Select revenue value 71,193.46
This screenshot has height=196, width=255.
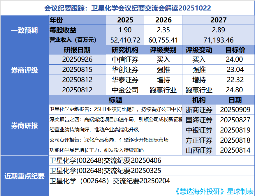pos(218,40)
